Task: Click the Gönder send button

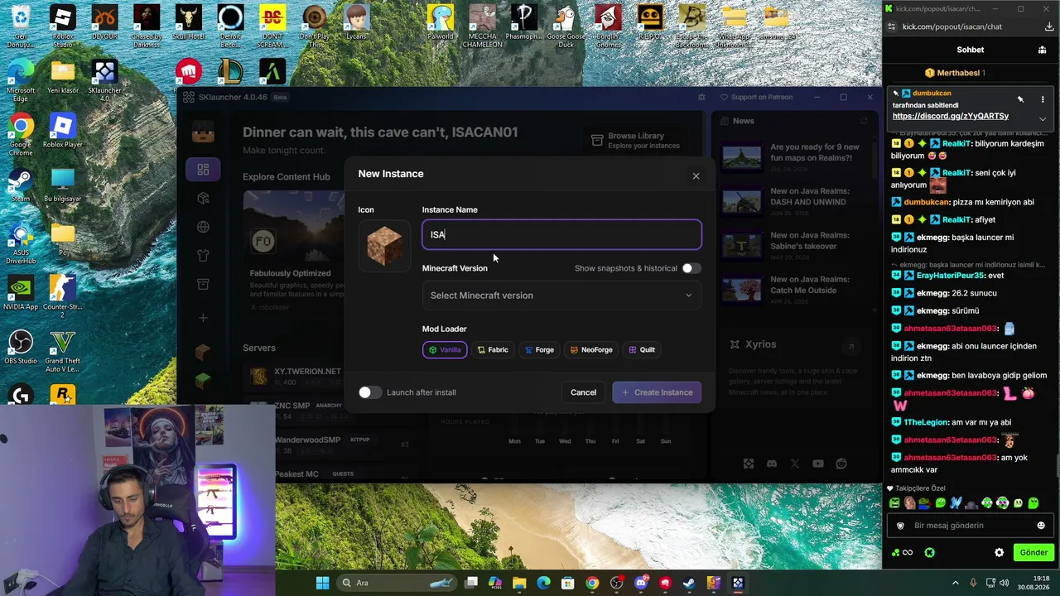Action: coord(1033,552)
